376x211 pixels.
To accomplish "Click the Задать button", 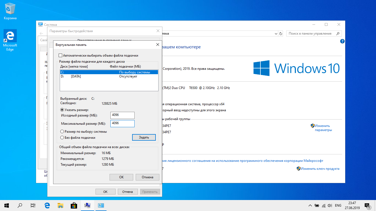I will [x=144, y=137].
